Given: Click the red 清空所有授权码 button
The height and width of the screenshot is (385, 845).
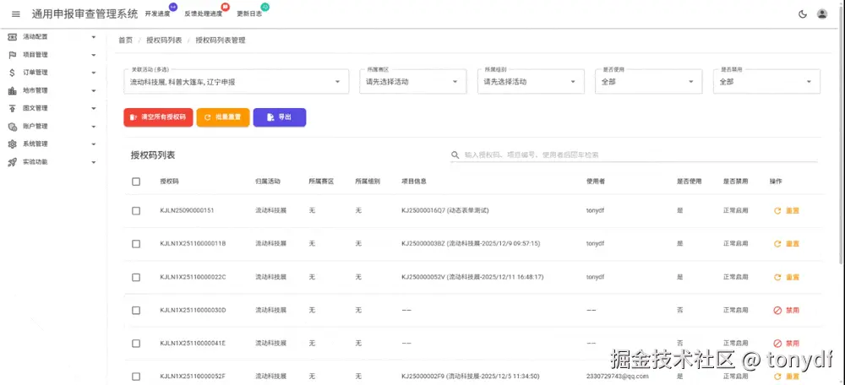Looking at the screenshot, I should pos(158,117).
